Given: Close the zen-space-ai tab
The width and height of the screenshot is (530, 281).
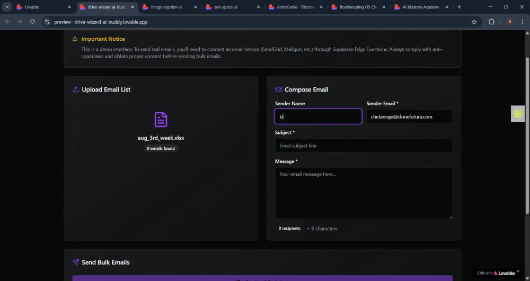Looking at the screenshot, I should [258, 7].
